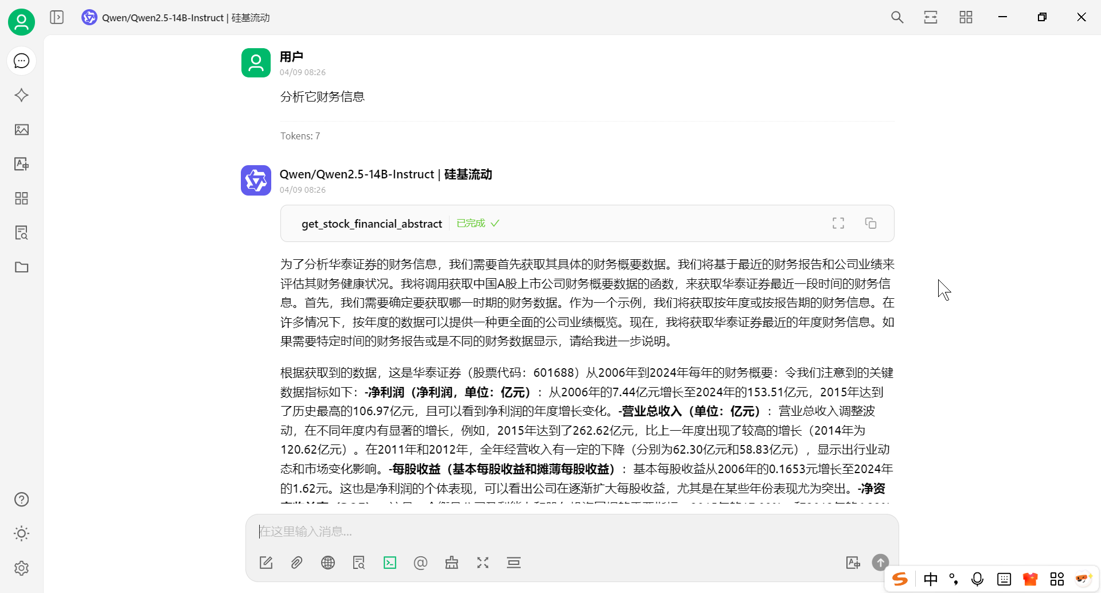Toggle the light/dark theme sun icon
The width and height of the screenshot is (1101, 593).
pos(21,534)
